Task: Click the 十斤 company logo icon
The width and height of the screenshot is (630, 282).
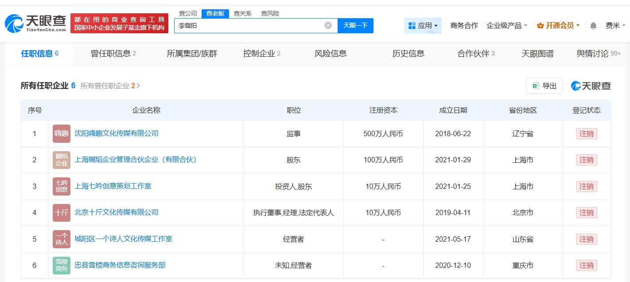Action: click(x=61, y=212)
